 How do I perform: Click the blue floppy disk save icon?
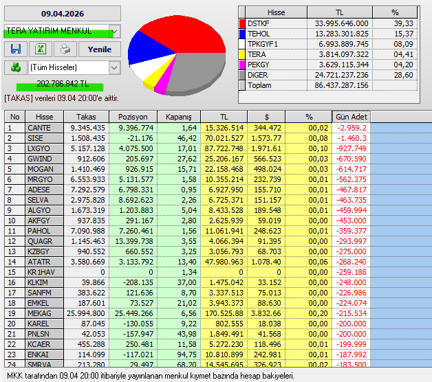point(16,49)
